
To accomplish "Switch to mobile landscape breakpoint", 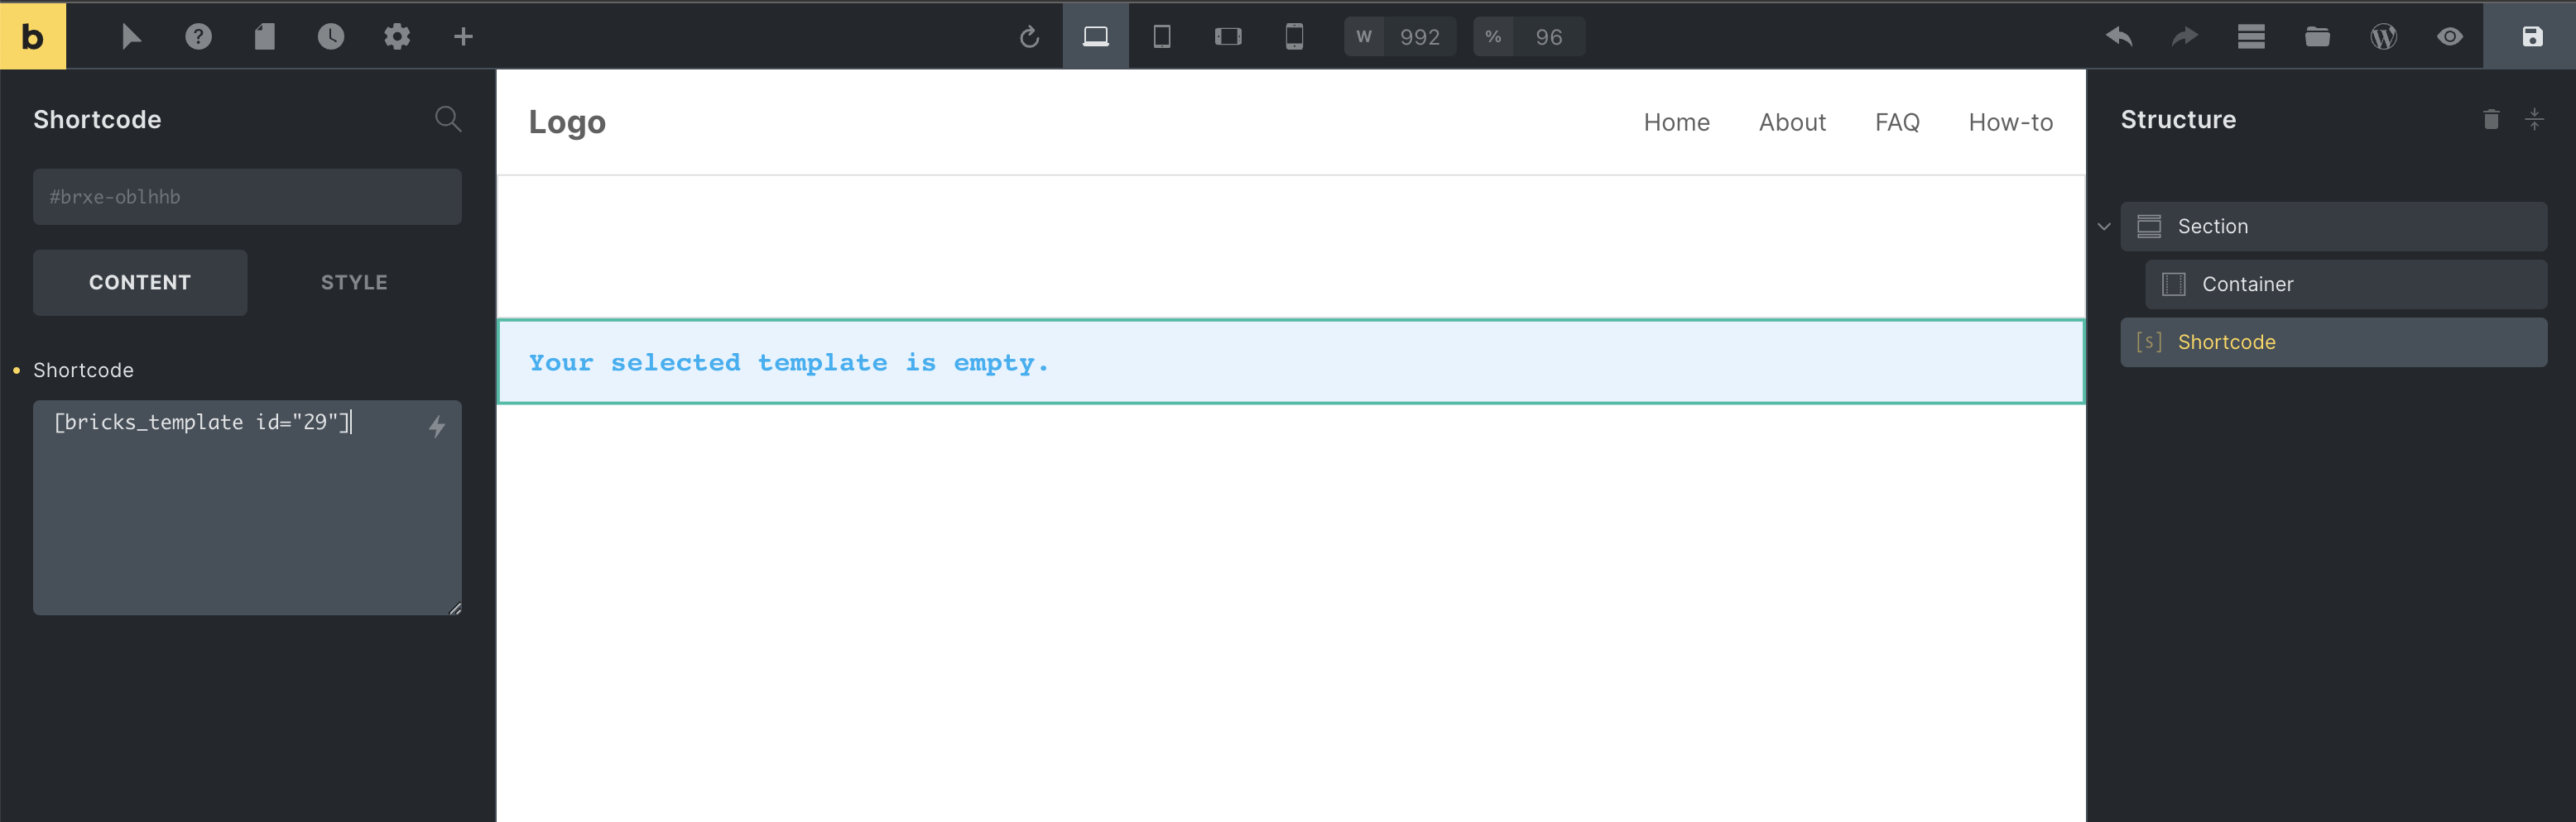I will pyautogui.click(x=1228, y=37).
